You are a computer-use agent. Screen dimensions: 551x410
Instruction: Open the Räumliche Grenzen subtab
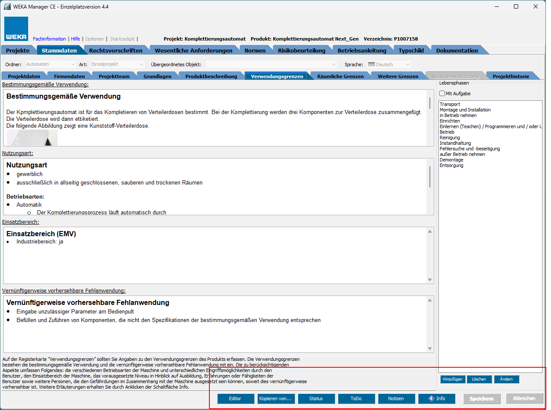coord(340,76)
